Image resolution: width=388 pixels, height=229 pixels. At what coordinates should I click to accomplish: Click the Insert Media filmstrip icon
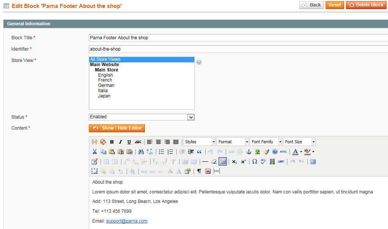[272, 161]
